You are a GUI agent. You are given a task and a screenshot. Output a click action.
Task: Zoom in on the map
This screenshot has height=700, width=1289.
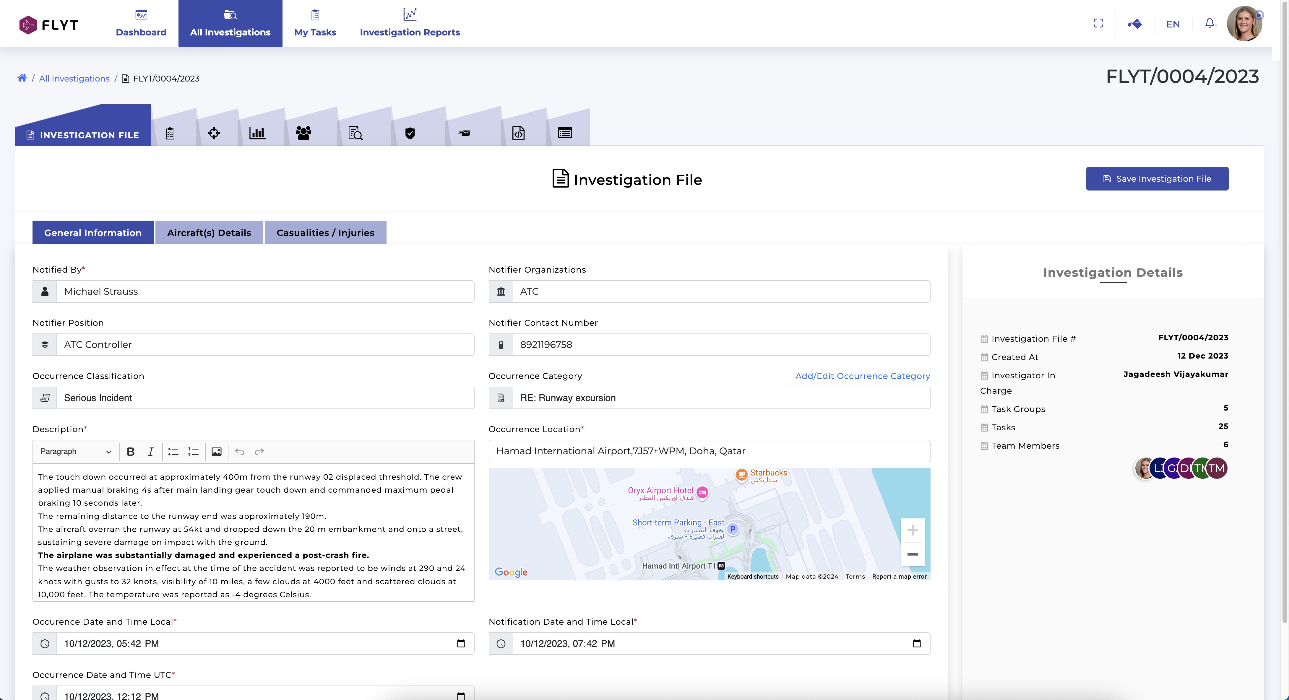click(x=912, y=530)
